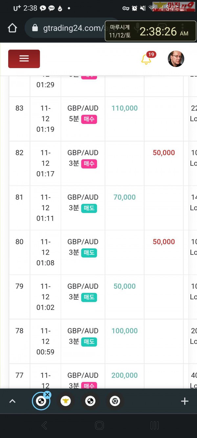Tap the user profile avatar photo
Image resolution: width=197 pixels, height=438 pixels.
click(x=176, y=59)
